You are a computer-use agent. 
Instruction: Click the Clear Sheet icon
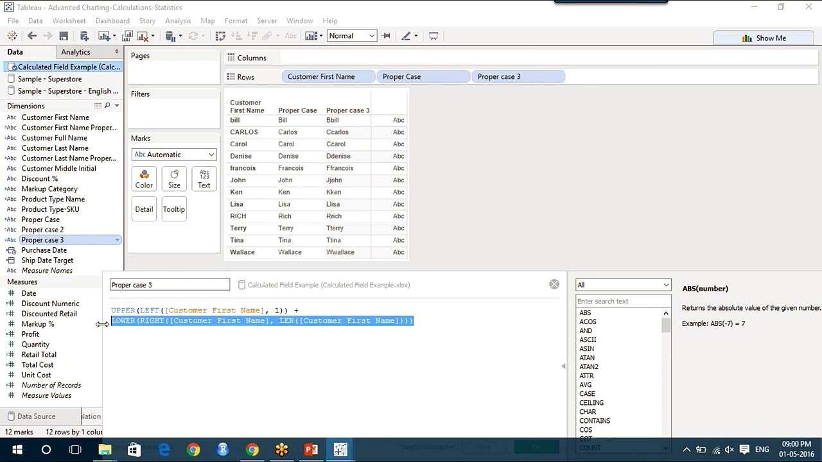142,36
